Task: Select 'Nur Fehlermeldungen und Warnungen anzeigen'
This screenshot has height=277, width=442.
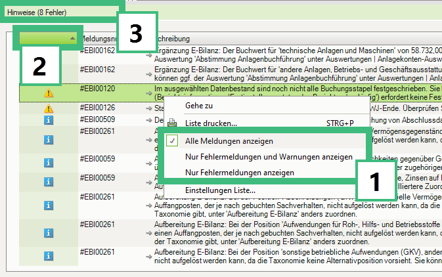Action: pyautogui.click(x=269, y=157)
